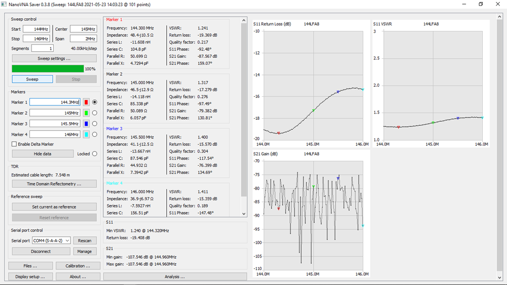
Task: Click Marker 3 frequency field 145.5MHz
Action: [55, 124]
